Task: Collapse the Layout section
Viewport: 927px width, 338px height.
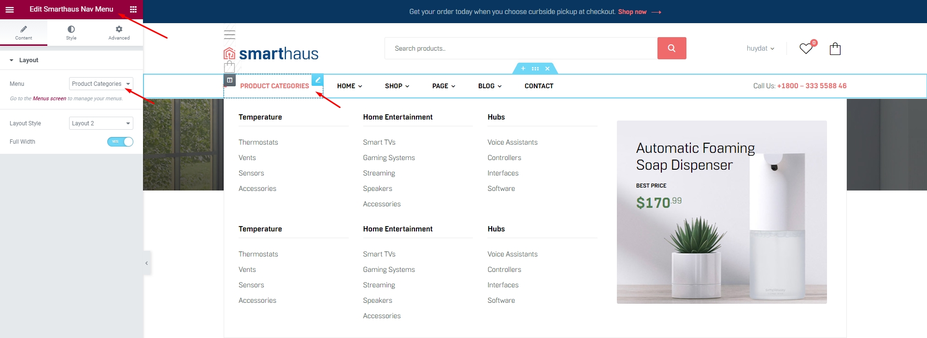Action: (x=12, y=60)
